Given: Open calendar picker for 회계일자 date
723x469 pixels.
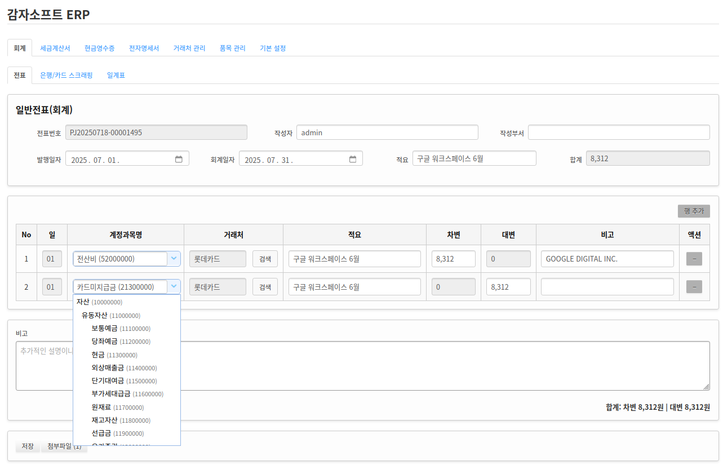Looking at the screenshot, I should [x=353, y=160].
